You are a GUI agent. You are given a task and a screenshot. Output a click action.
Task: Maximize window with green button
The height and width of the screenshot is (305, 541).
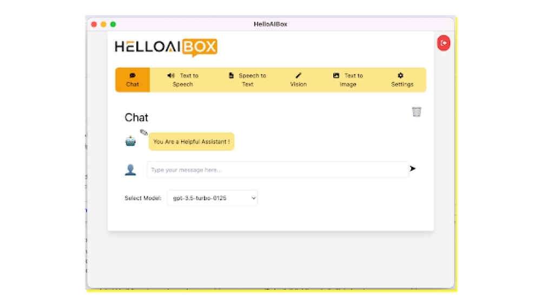pos(113,24)
